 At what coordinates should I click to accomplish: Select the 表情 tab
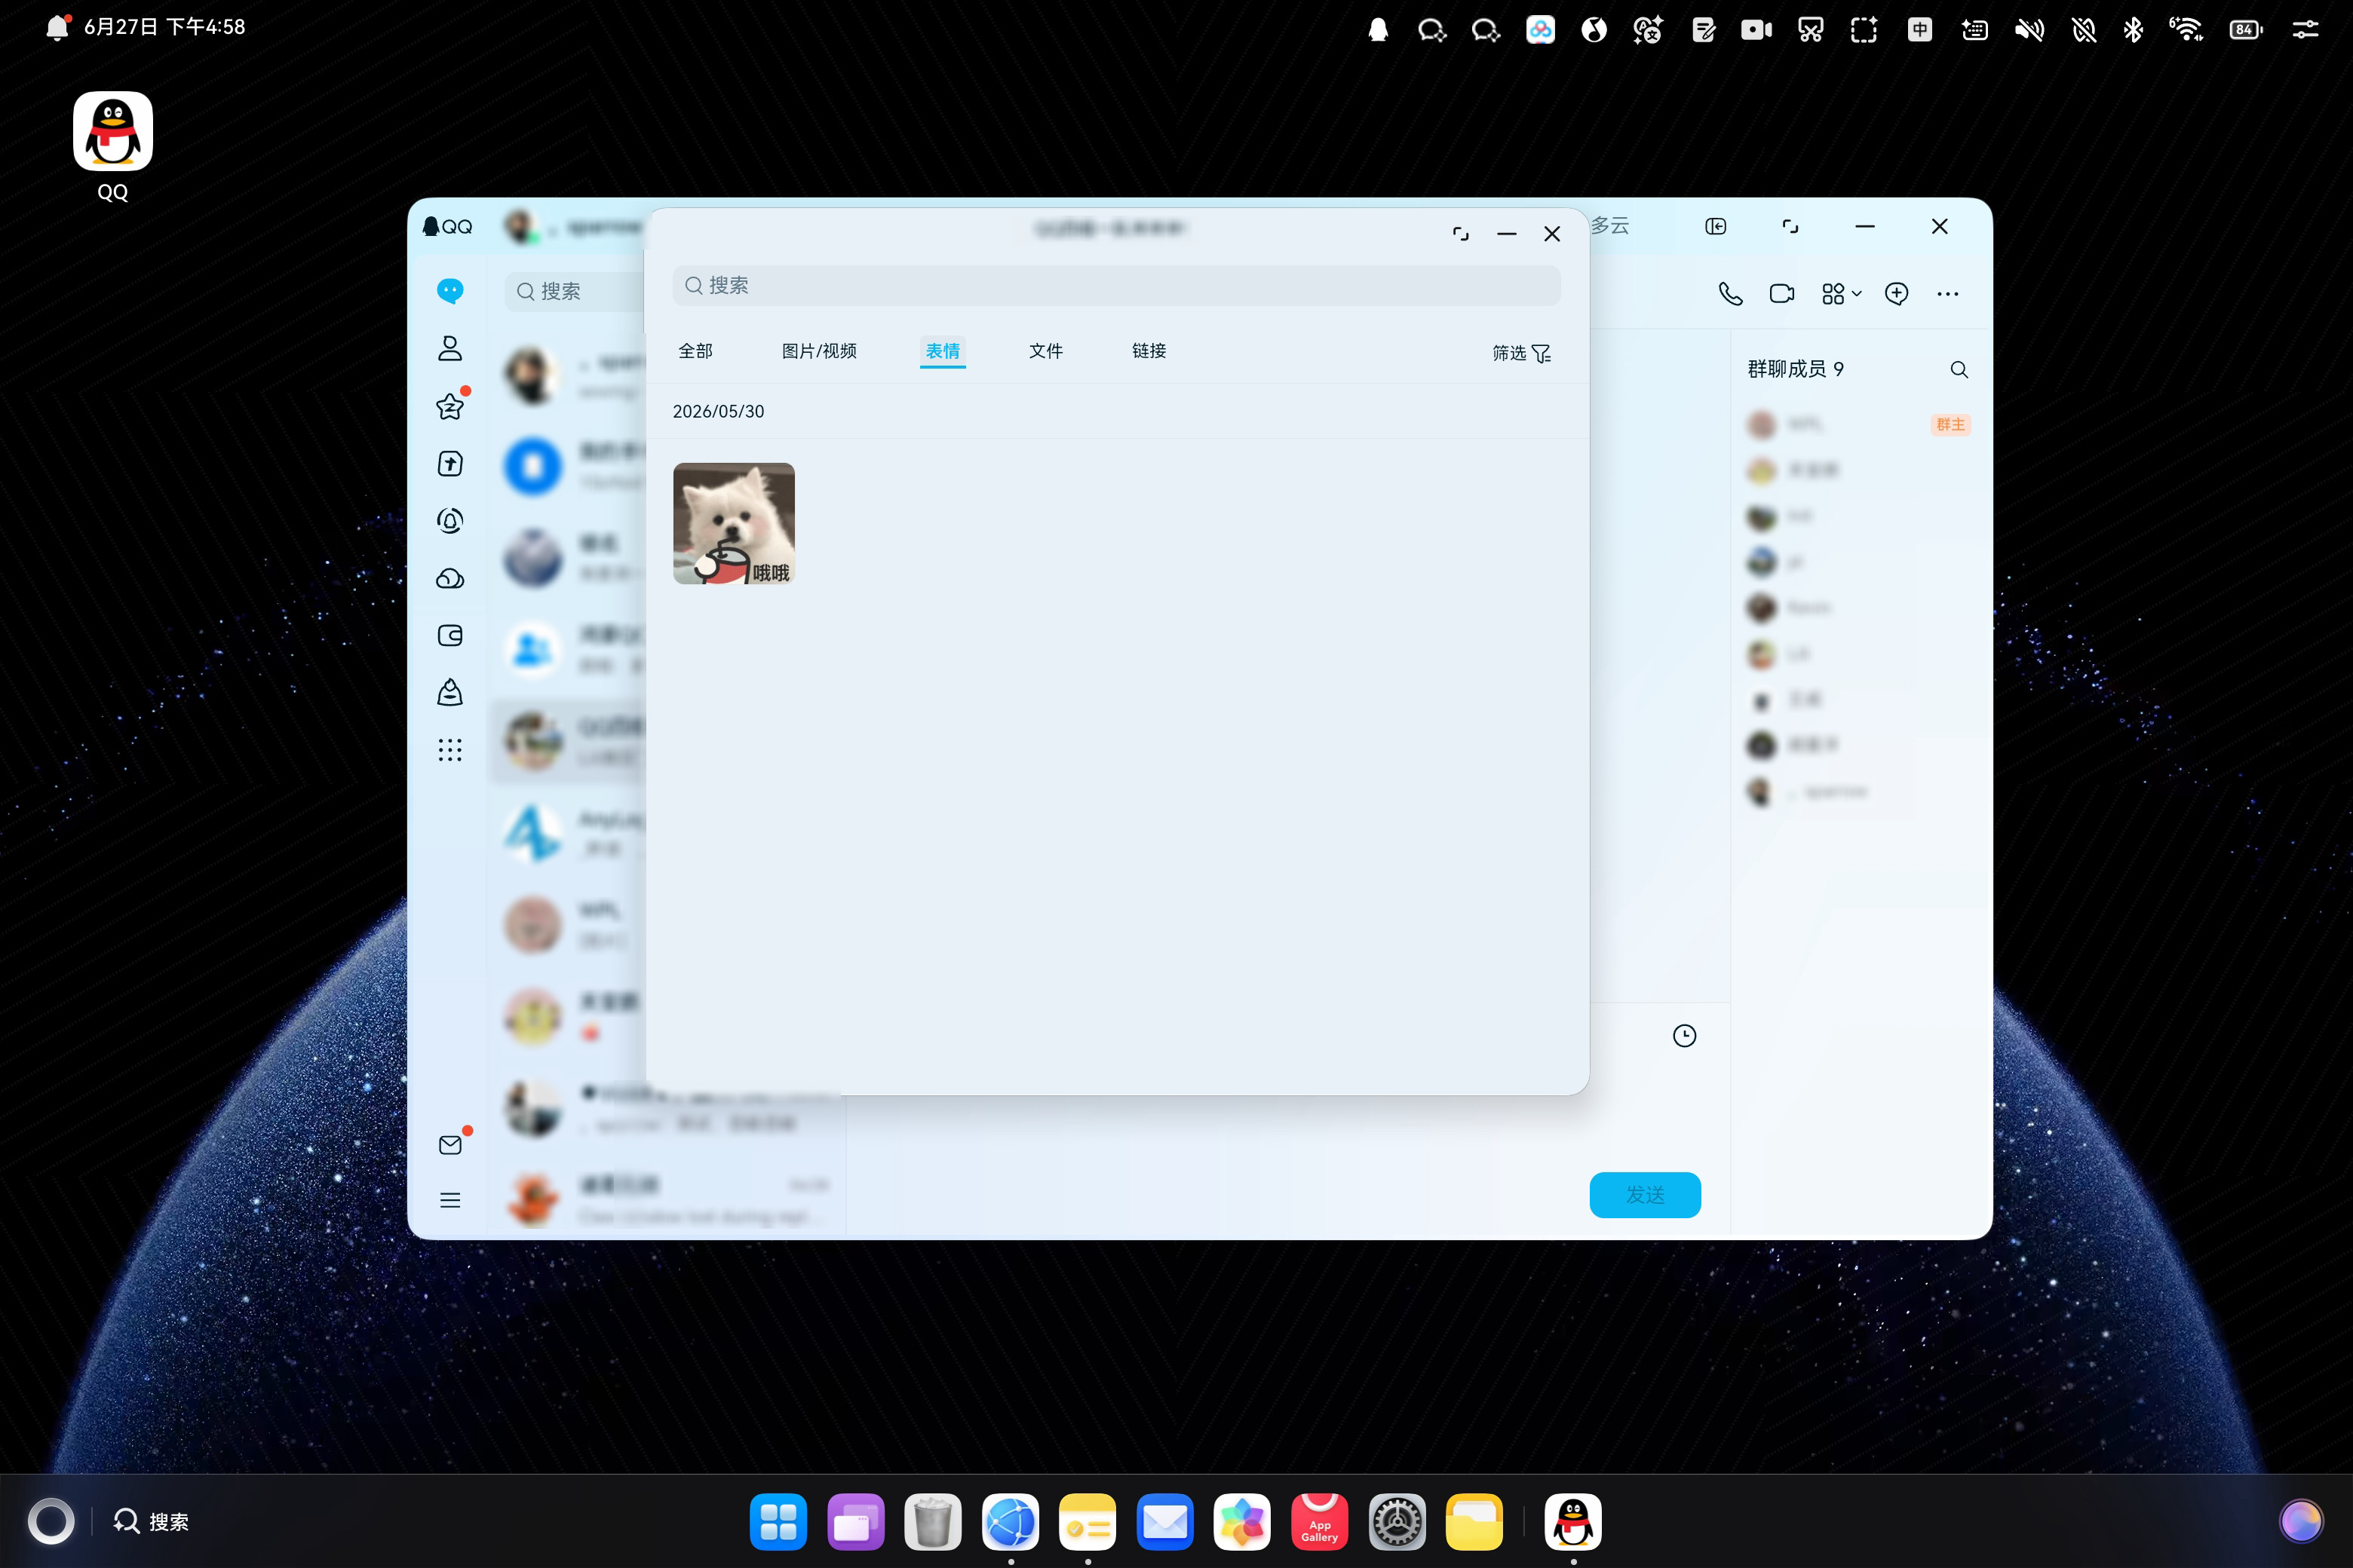tap(943, 351)
